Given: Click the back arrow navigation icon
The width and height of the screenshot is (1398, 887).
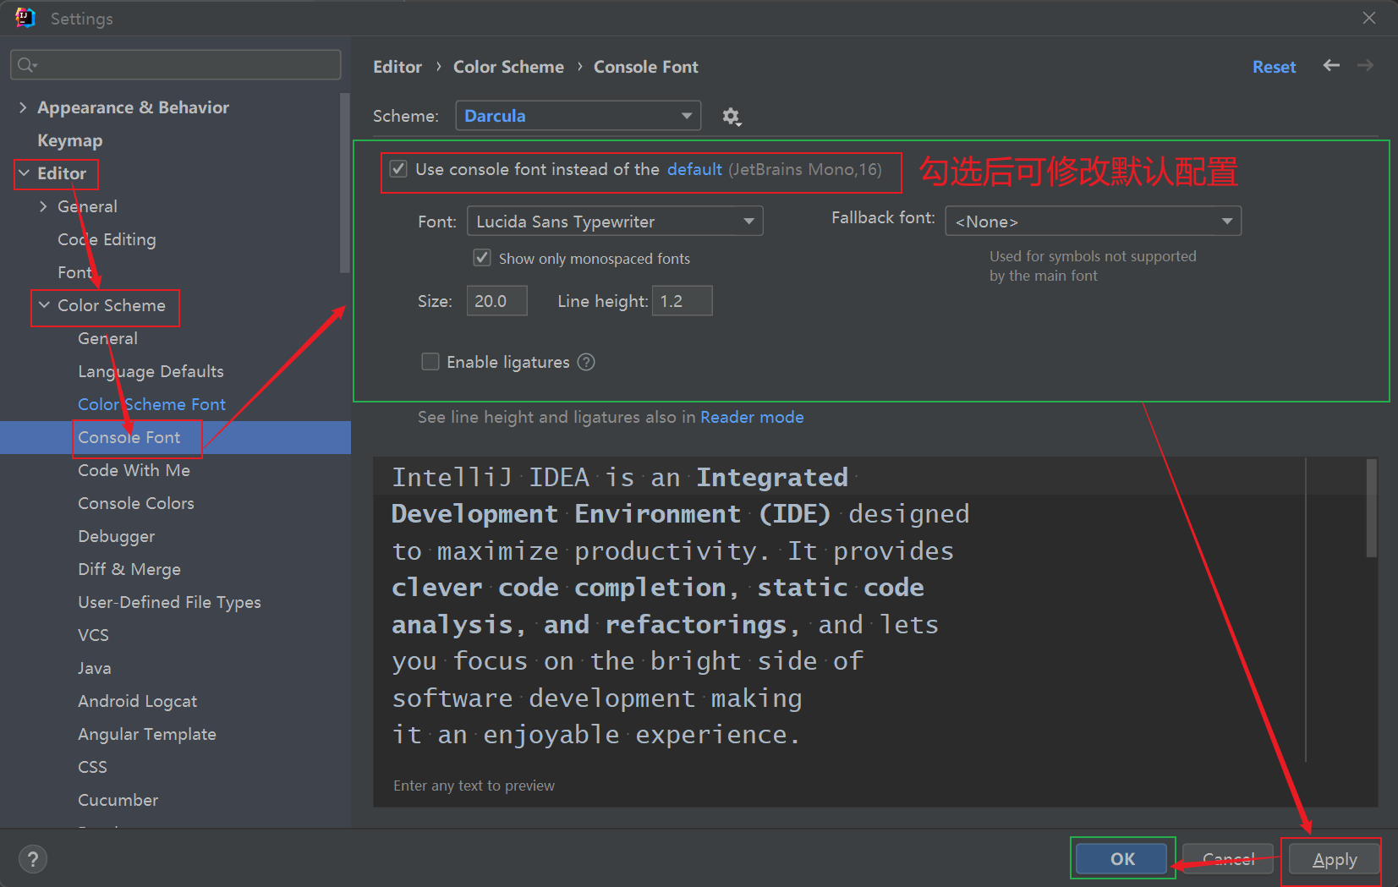Looking at the screenshot, I should 1331,66.
